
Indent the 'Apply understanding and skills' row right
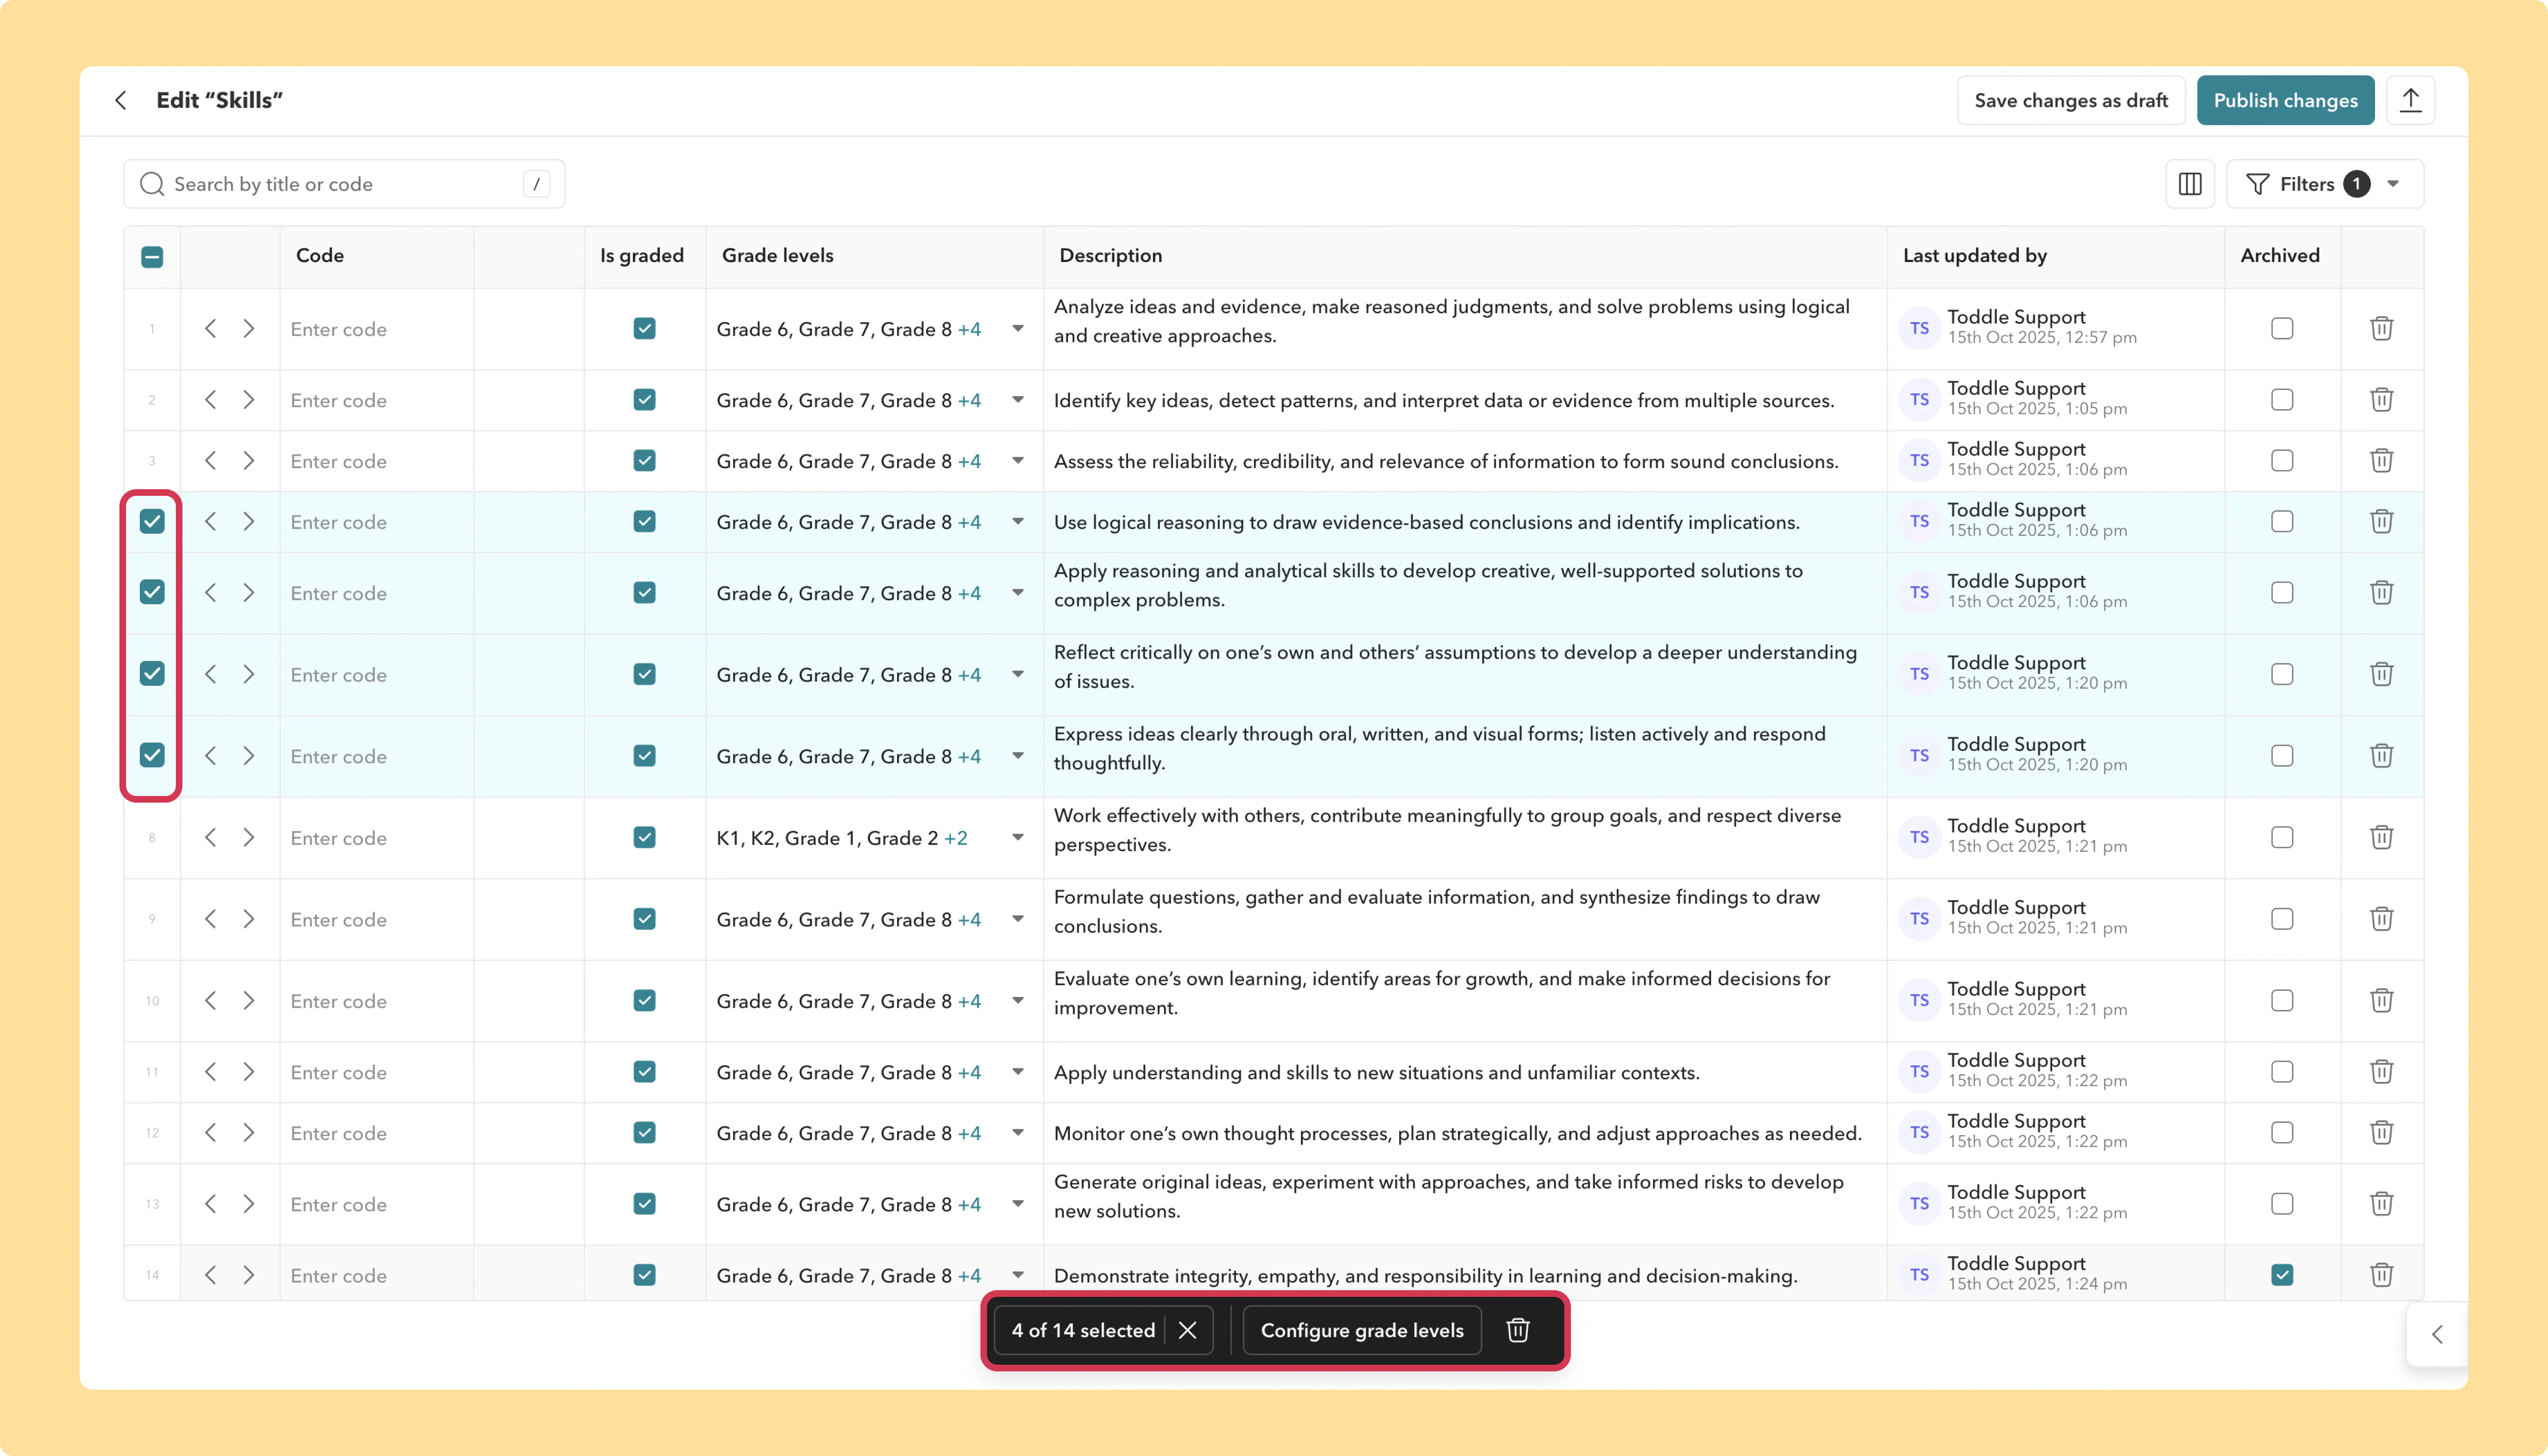coord(249,1072)
